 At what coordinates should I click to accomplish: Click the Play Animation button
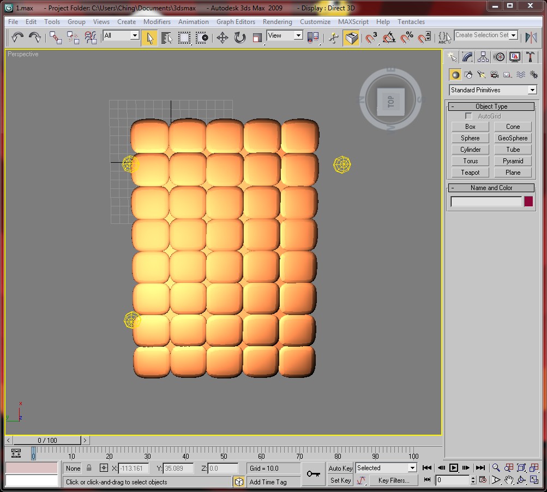tap(454, 468)
